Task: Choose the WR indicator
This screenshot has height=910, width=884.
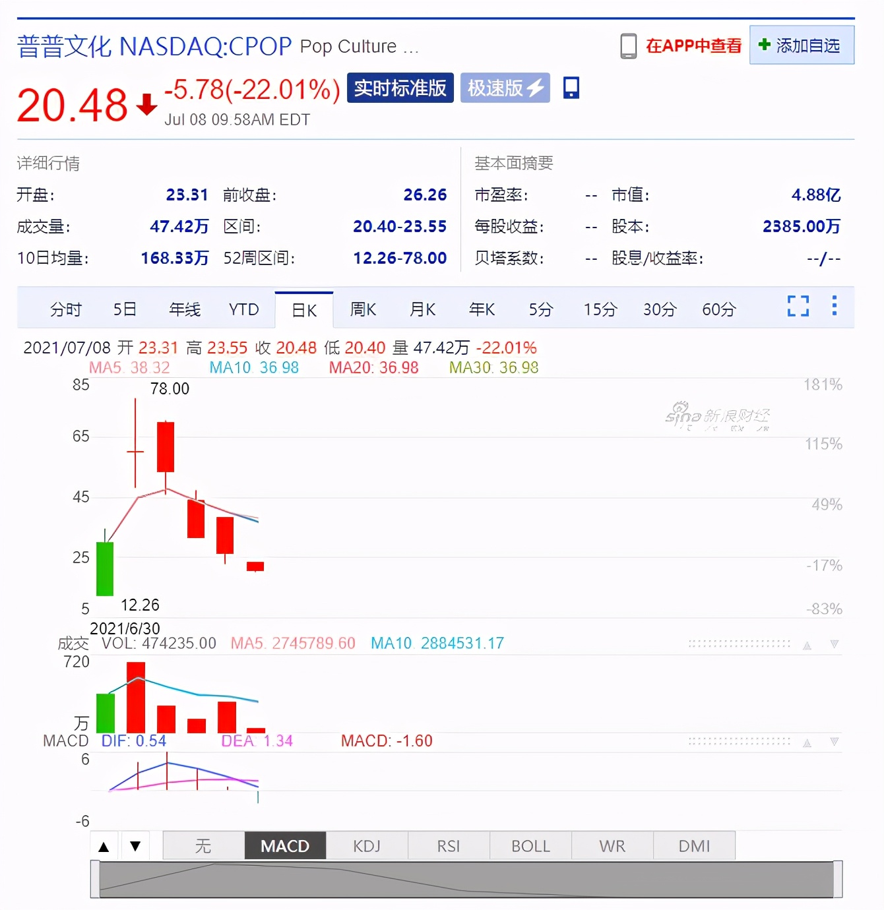Action: (612, 845)
